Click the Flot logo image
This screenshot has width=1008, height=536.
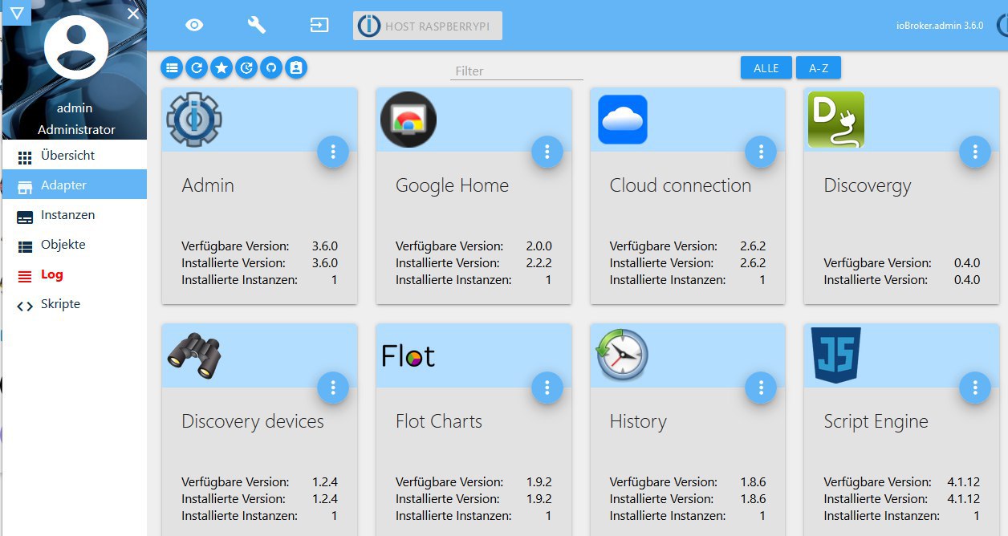point(408,355)
